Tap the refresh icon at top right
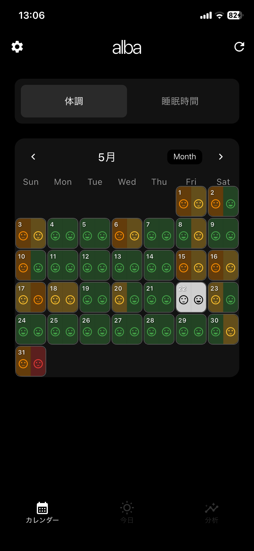 (x=239, y=47)
